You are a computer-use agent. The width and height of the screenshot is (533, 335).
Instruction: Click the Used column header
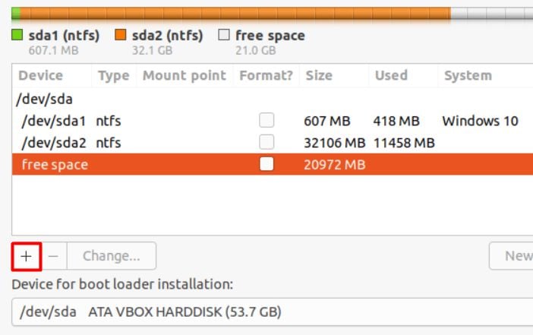point(391,75)
